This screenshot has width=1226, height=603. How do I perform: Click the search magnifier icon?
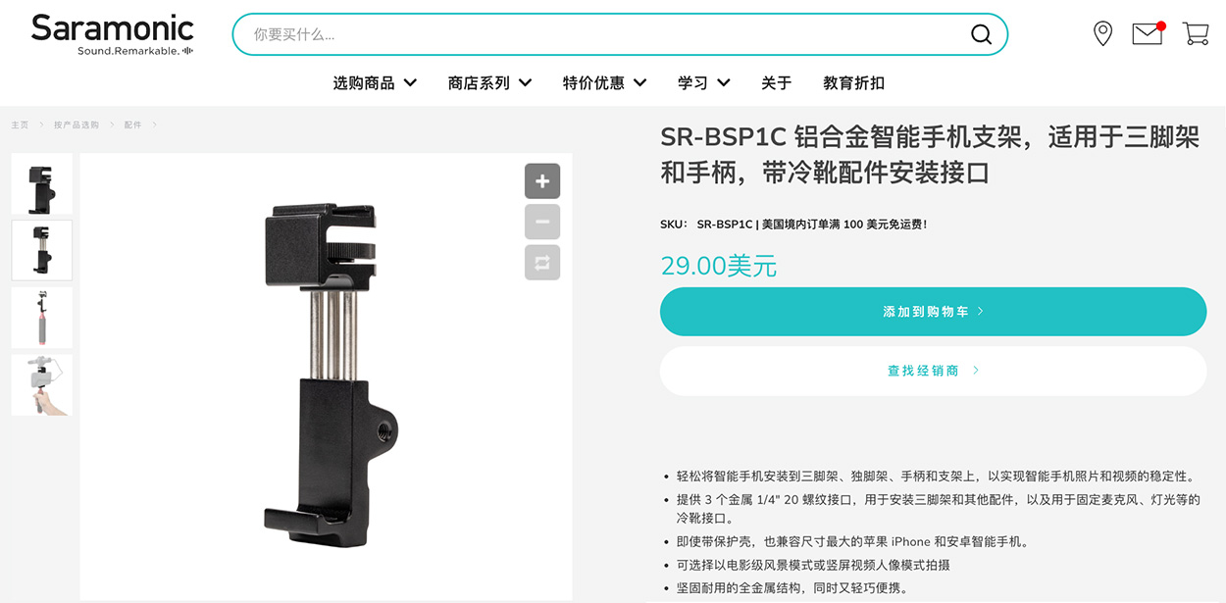click(x=981, y=35)
